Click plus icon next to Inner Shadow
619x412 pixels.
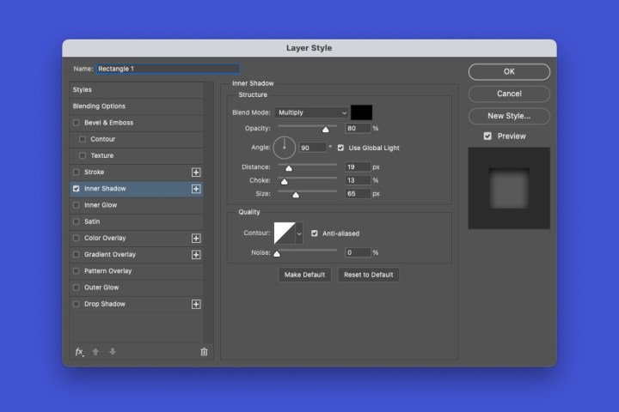pos(196,189)
